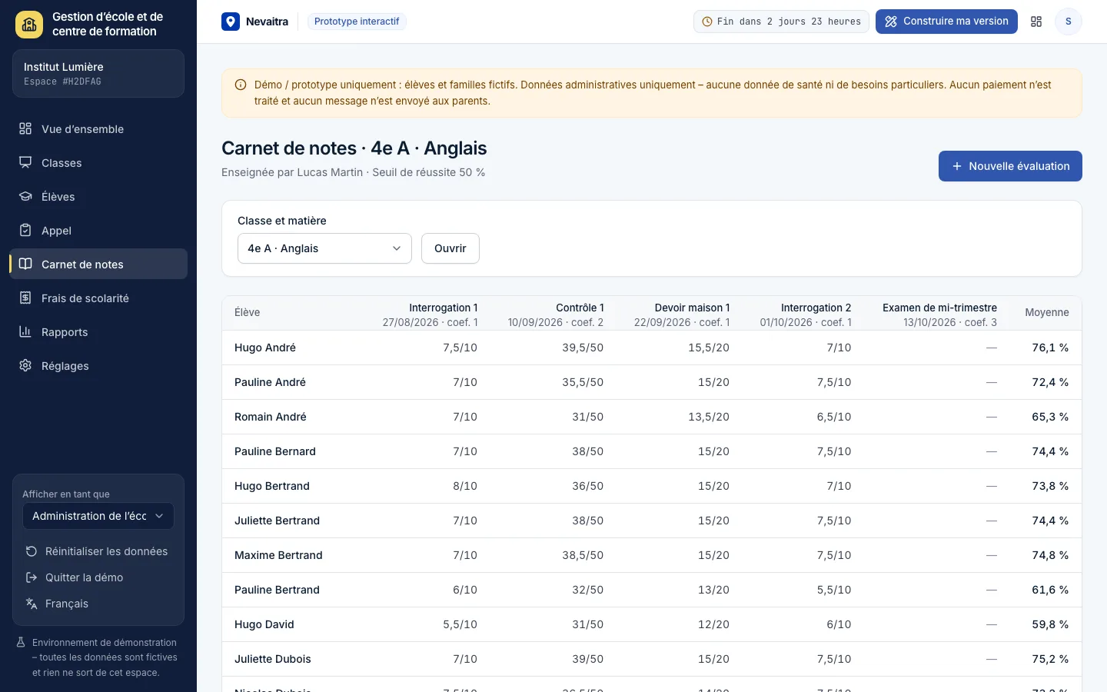Screen dimensions: 1107x692
Task: Click the exit icon beside Quitter la démo
Action: [32, 577]
